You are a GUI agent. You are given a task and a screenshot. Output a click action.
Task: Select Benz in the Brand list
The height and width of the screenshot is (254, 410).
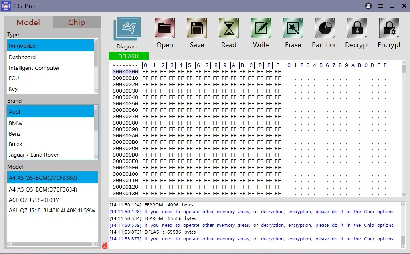pos(50,134)
